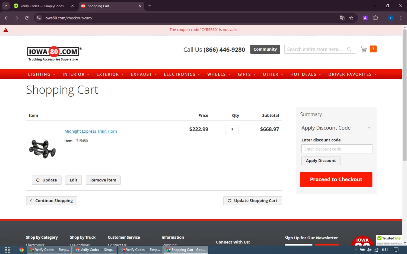This screenshot has width=407, height=254.
Task: Click Proceed to Checkout
Action: (336, 180)
